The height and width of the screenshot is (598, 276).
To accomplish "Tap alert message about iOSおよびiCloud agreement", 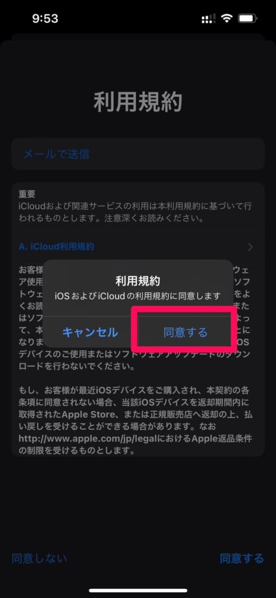I will point(138,295).
